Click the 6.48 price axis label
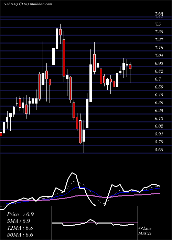The image size is (172, 240). point(159,95)
